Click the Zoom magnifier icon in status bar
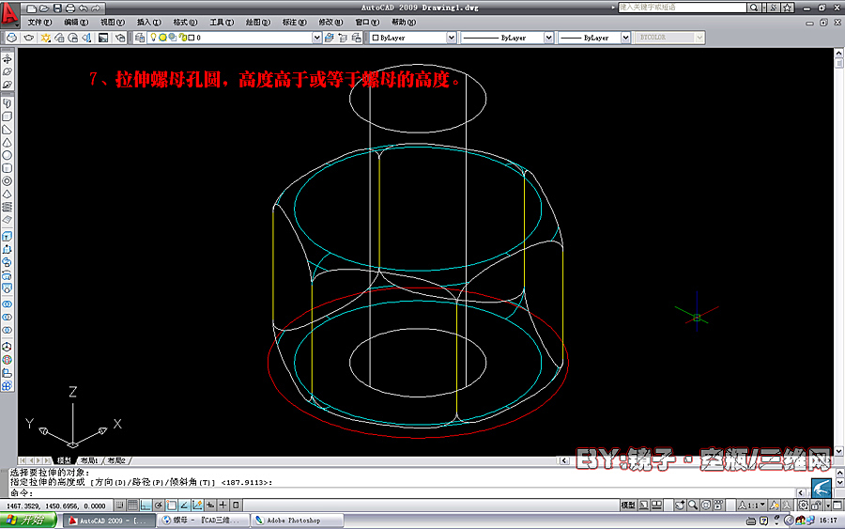 (693, 506)
